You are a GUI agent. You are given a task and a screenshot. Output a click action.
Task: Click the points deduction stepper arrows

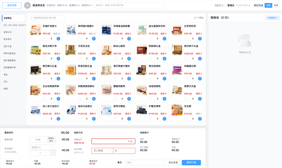click(x=53, y=153)
